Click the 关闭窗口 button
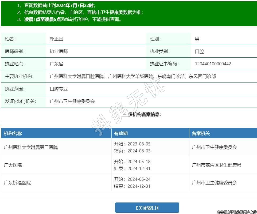The image size is (257, 214). click(x=147, y=208)
